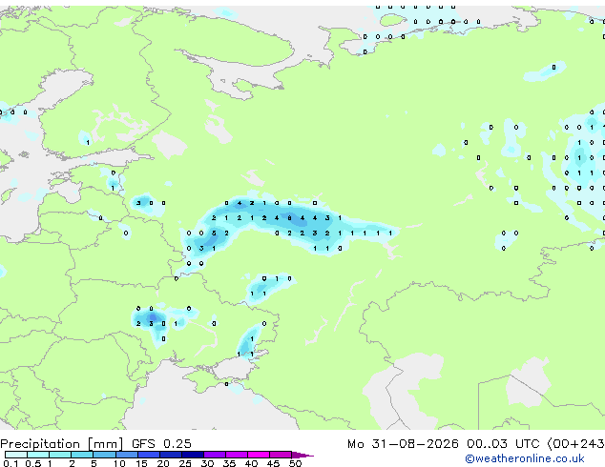Click the 1 mm marker over Finland
This screenshot has height=467, width=605.
coord(88,143)
